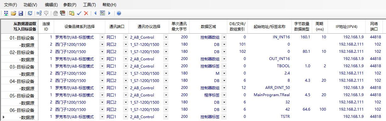Open the 文件(F) menu

click(x=10, y=5)
